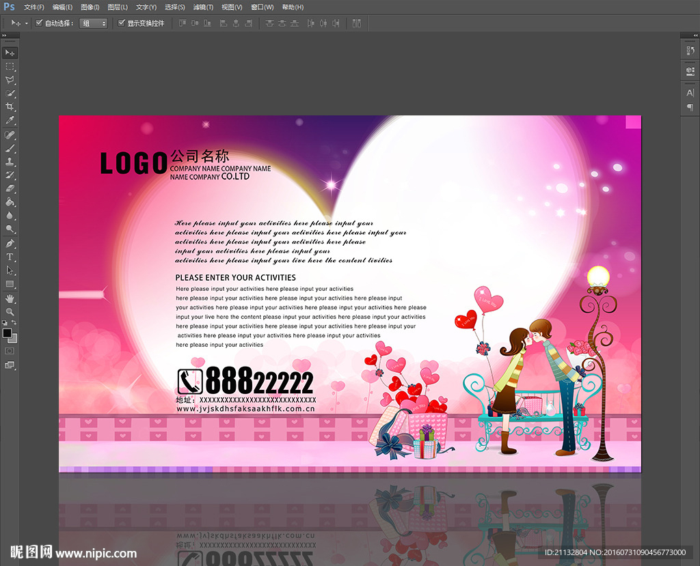Select the Blur tool
This screenshot has width=700, height=566.
pos(10,216)
